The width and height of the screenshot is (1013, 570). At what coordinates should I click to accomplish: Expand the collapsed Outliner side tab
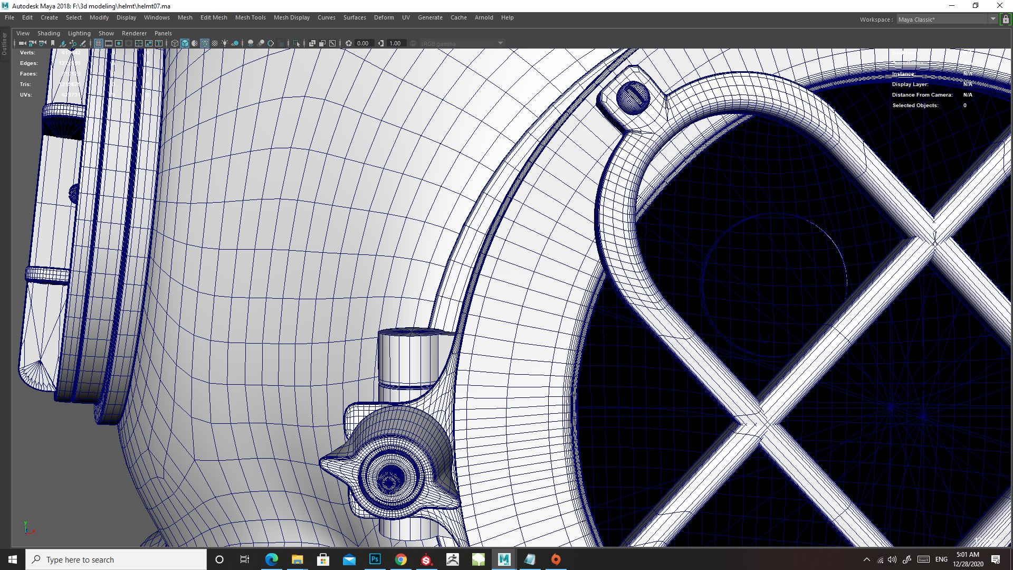point(5,44)
